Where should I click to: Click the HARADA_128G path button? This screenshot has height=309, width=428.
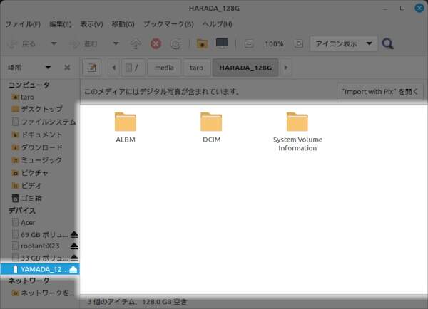click(245, 68)
